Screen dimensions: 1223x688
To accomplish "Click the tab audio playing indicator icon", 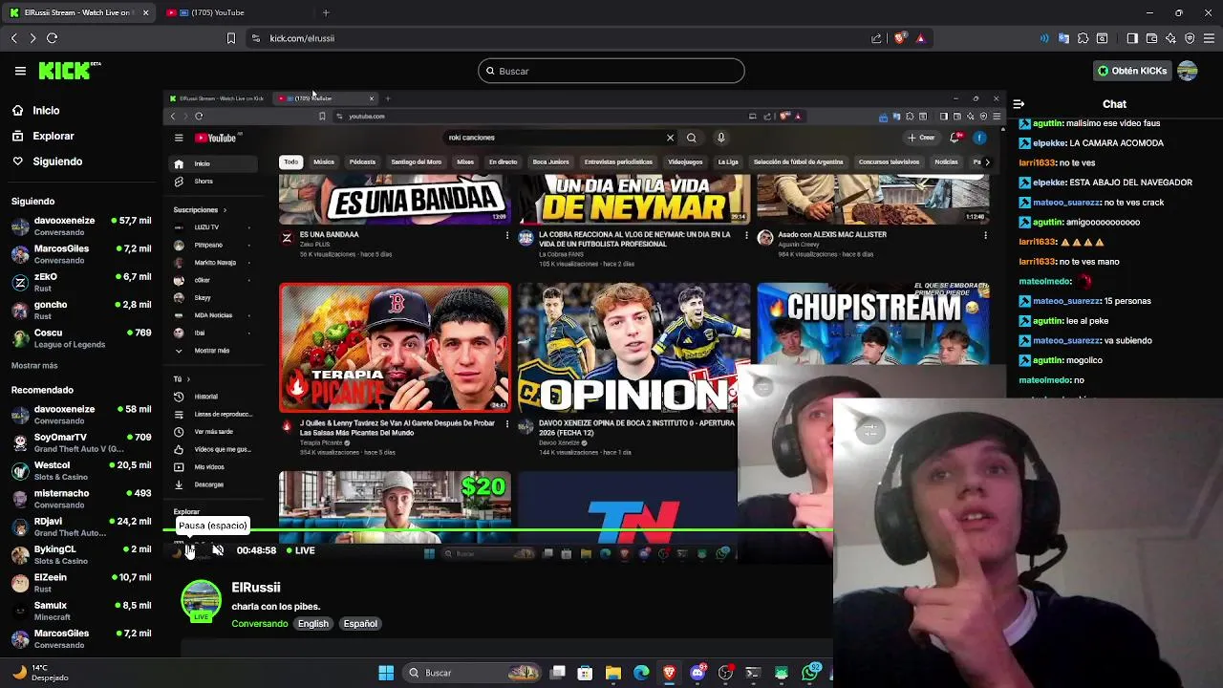I will tap(1044, 38).
